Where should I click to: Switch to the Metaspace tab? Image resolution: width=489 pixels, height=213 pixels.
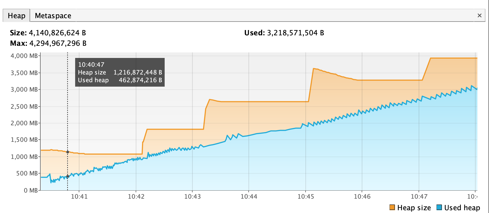tap(52, 15)
